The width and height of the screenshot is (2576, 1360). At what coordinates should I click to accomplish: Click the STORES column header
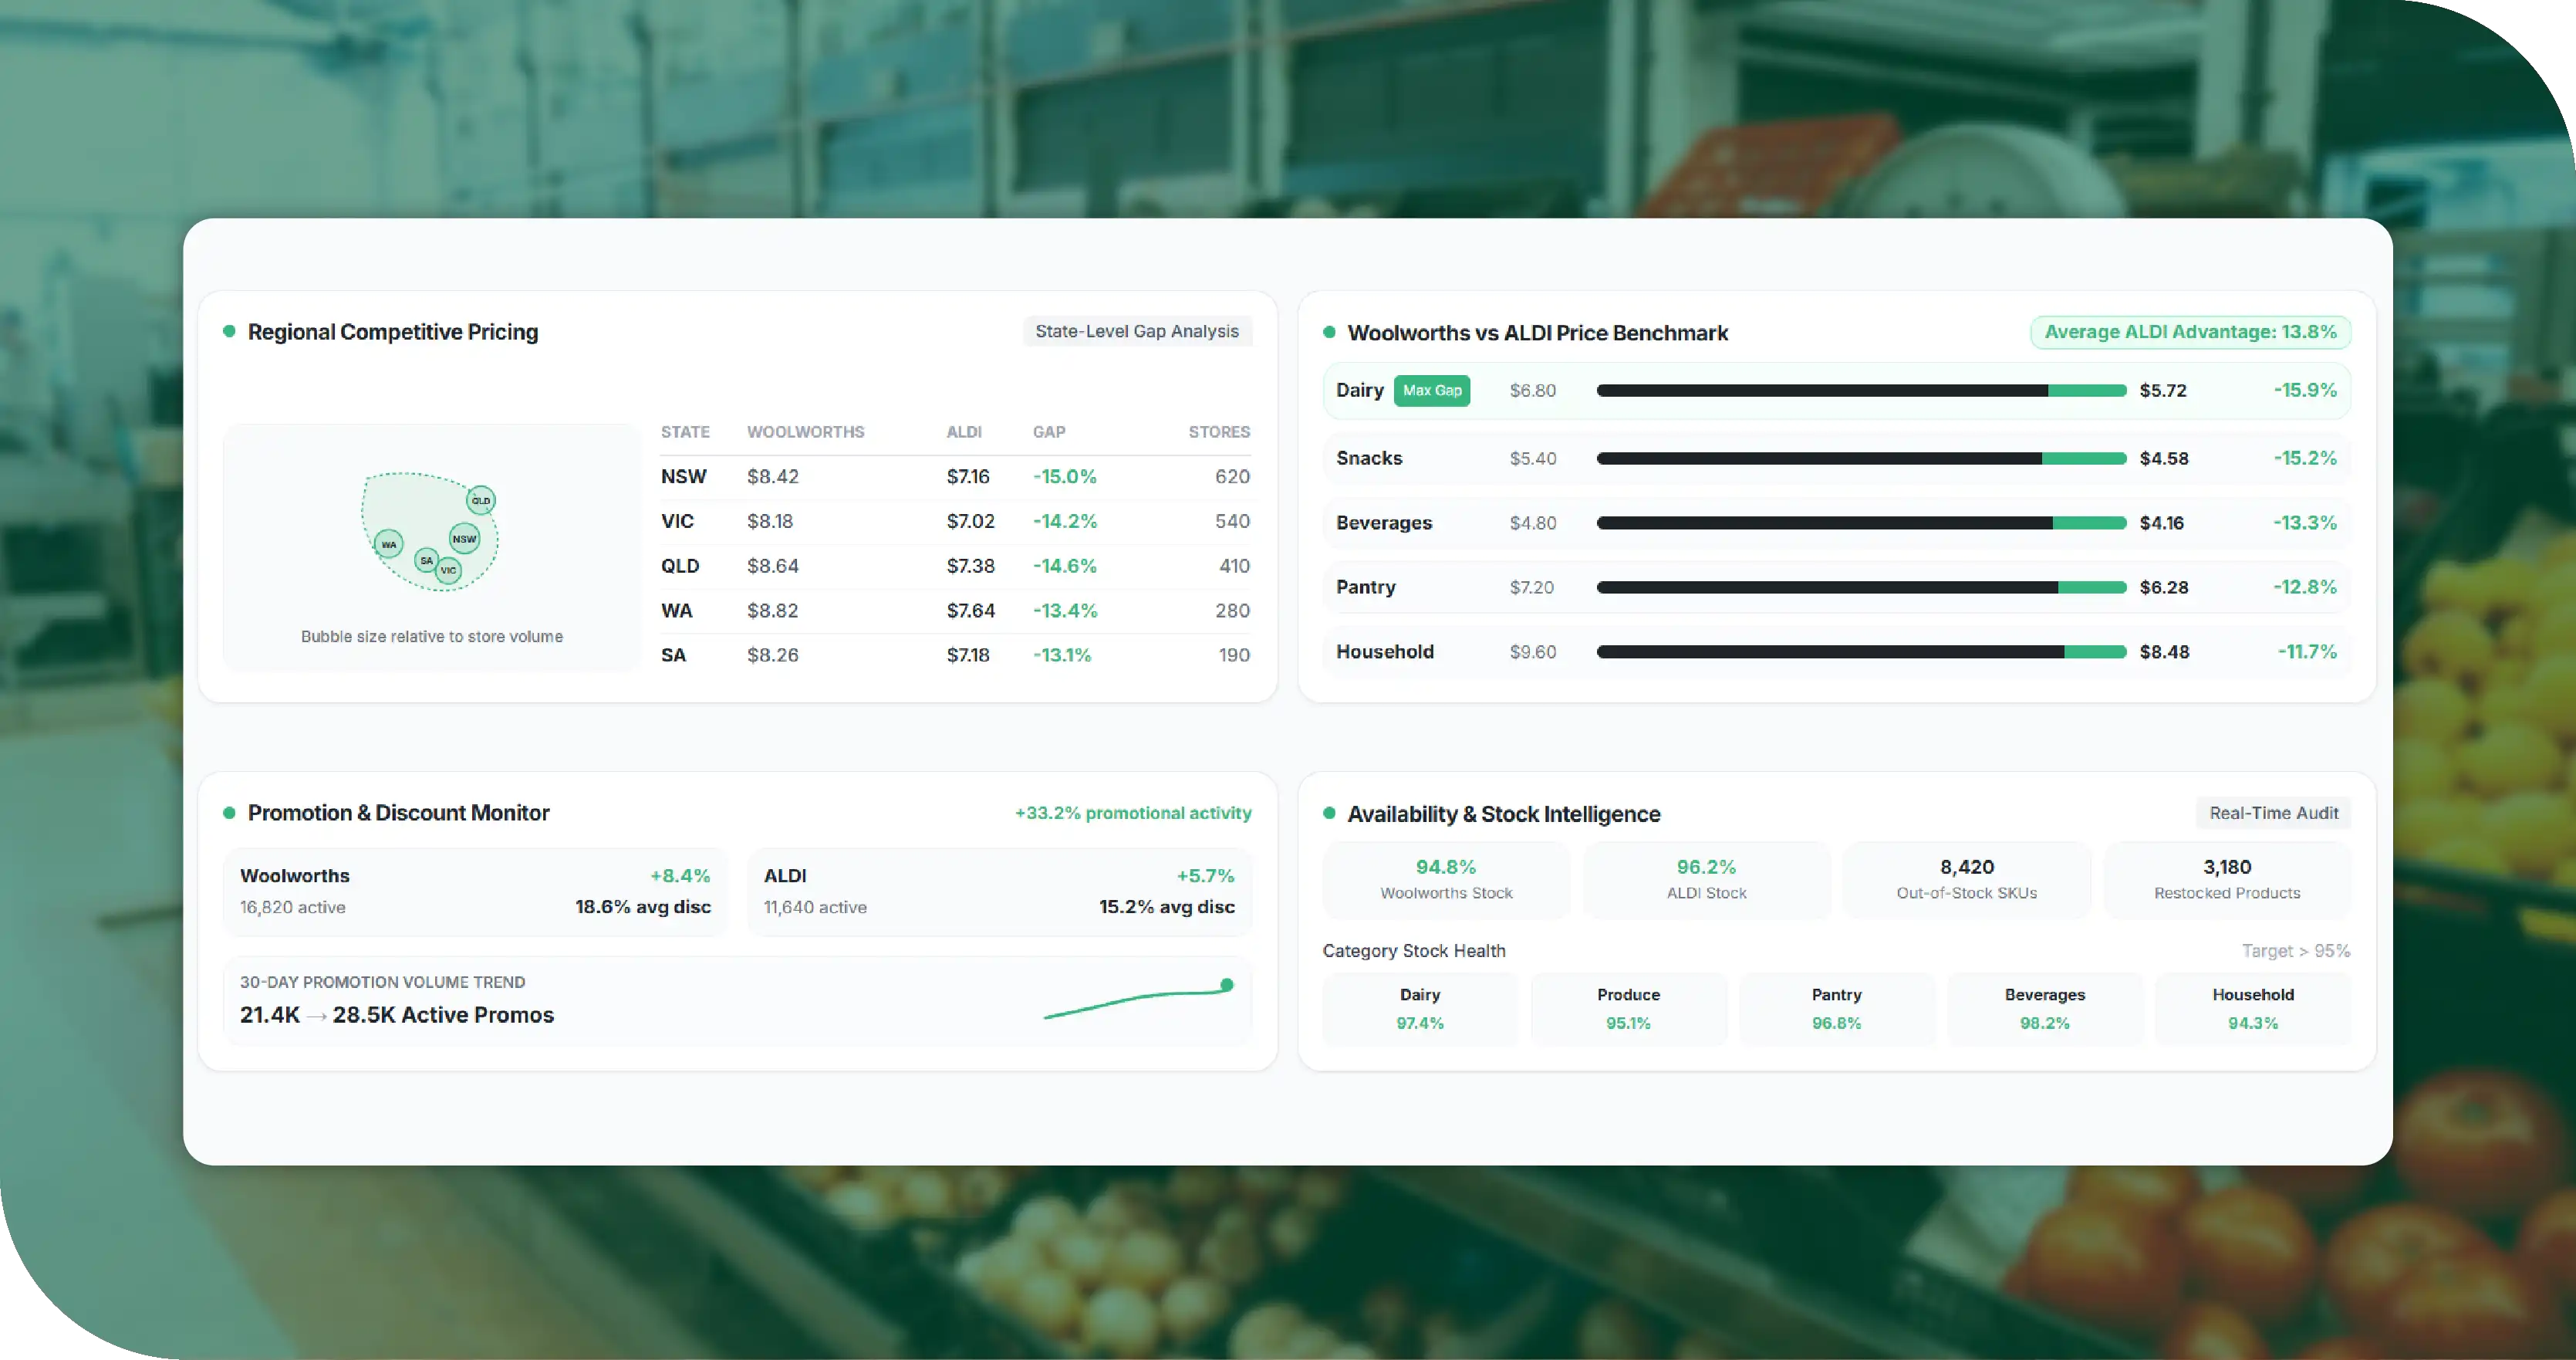1219,432
